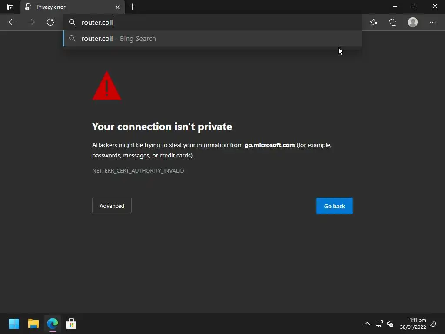Image resolution: width=445 pixels, height=334 pixels.
Task: Close the Privacy error tab
Action: click(117, 7)
